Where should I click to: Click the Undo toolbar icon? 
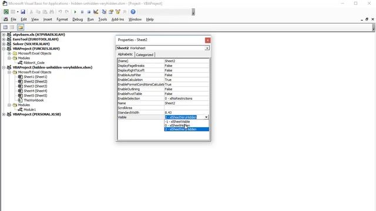(x=60, y=12)
